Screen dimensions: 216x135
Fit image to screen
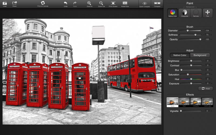point(113,4)
